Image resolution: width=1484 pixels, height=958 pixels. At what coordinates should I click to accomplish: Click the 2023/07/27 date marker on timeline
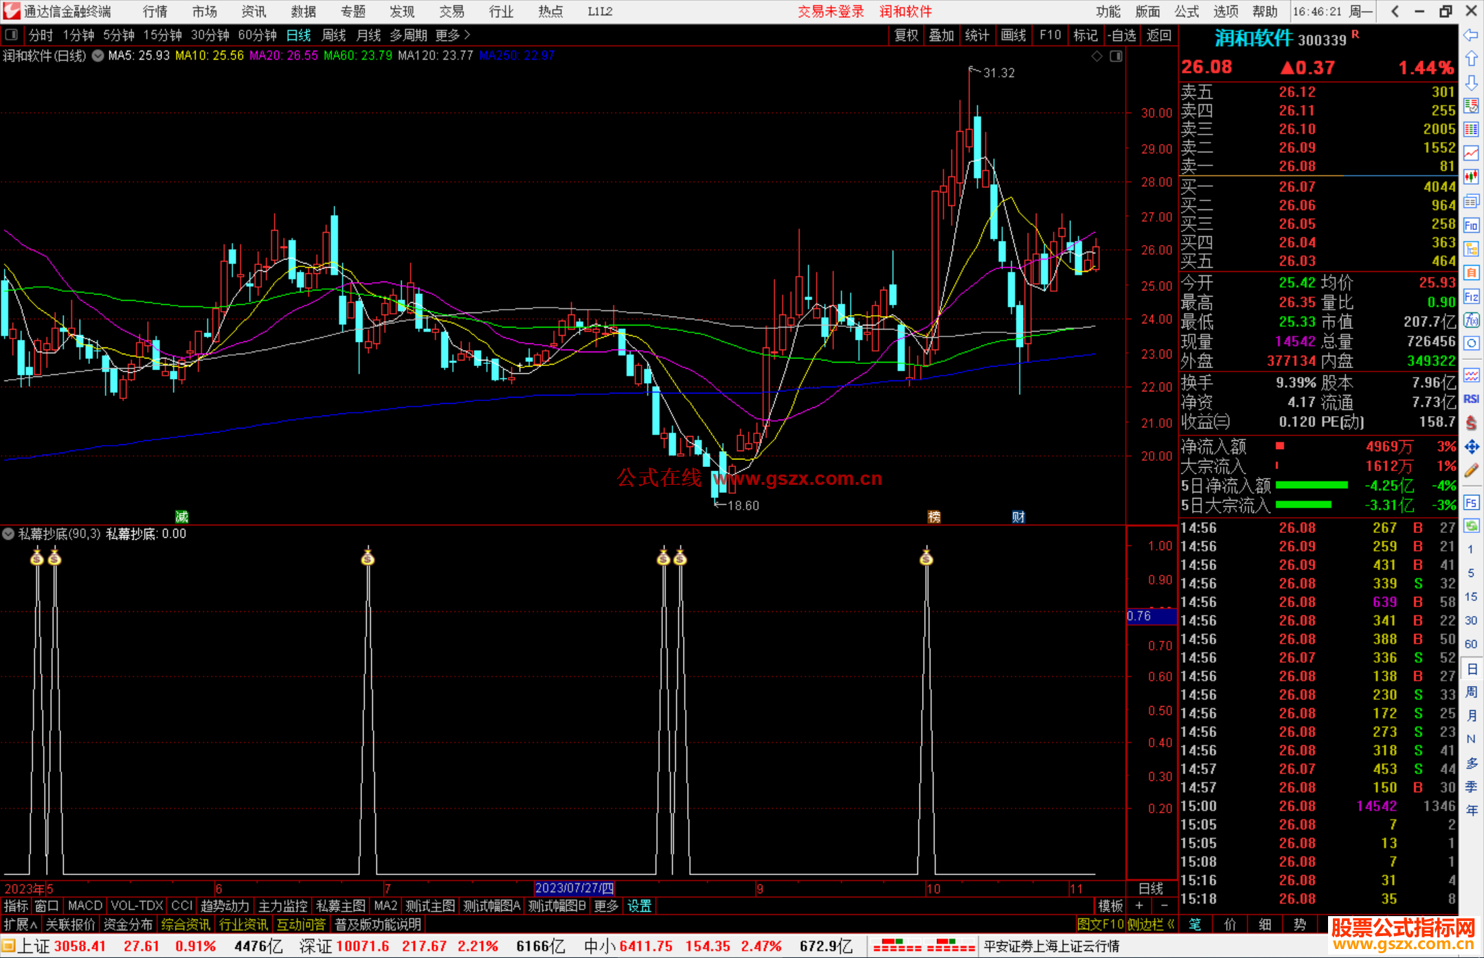[x=574, y=888]
